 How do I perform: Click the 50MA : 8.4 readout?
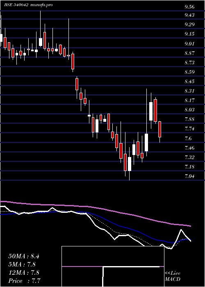tap(24, 256)
